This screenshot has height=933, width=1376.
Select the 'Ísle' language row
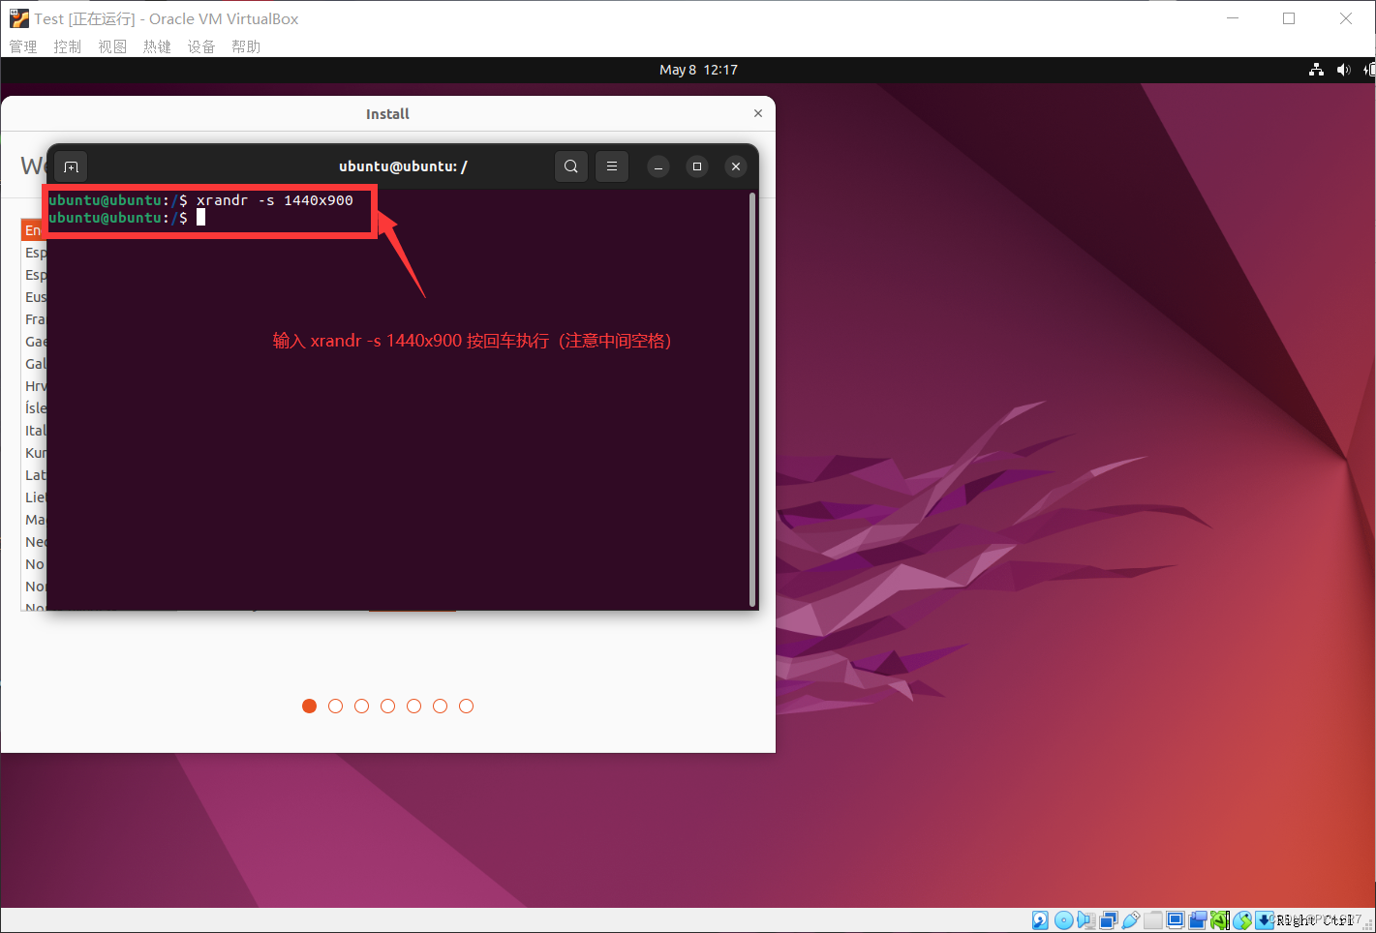tap(34, 408)
